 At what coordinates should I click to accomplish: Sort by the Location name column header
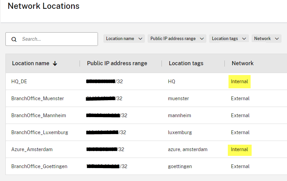tap(31, 63)
